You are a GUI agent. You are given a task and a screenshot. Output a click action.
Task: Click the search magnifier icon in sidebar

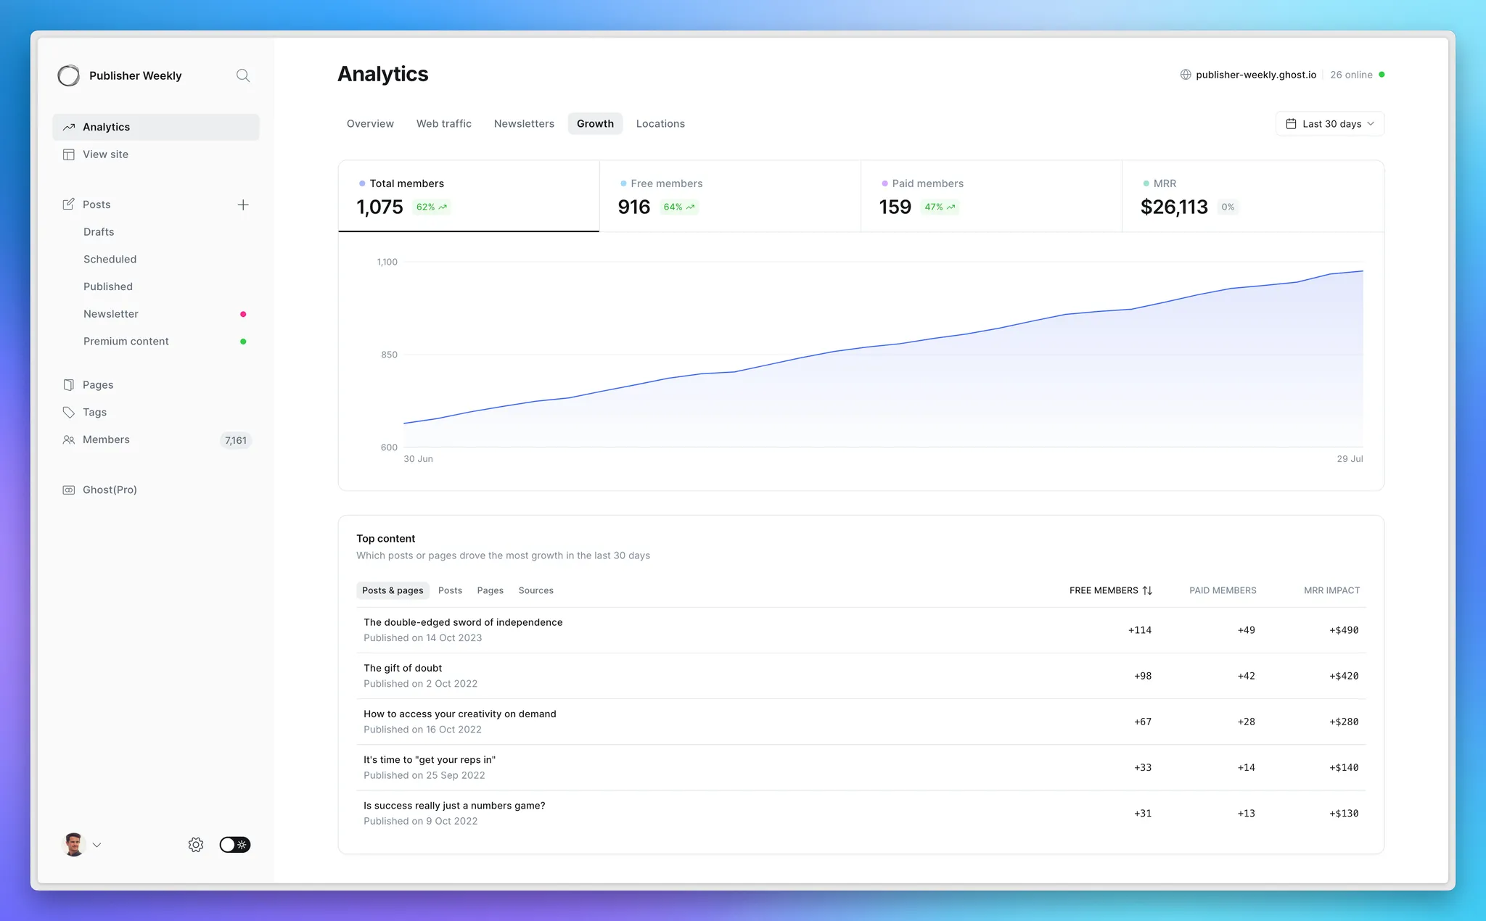click(x=243, y=75)
